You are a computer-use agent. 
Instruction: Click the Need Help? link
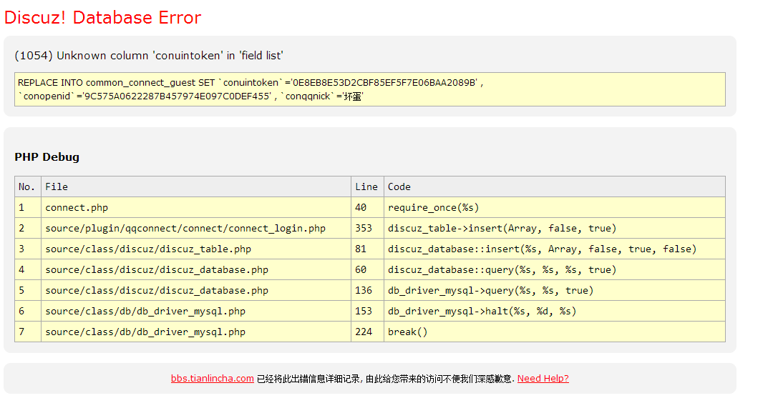coord(543,379)
